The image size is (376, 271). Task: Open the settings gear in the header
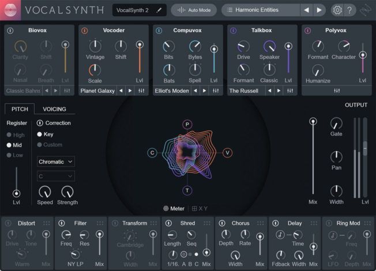[337, 10]
